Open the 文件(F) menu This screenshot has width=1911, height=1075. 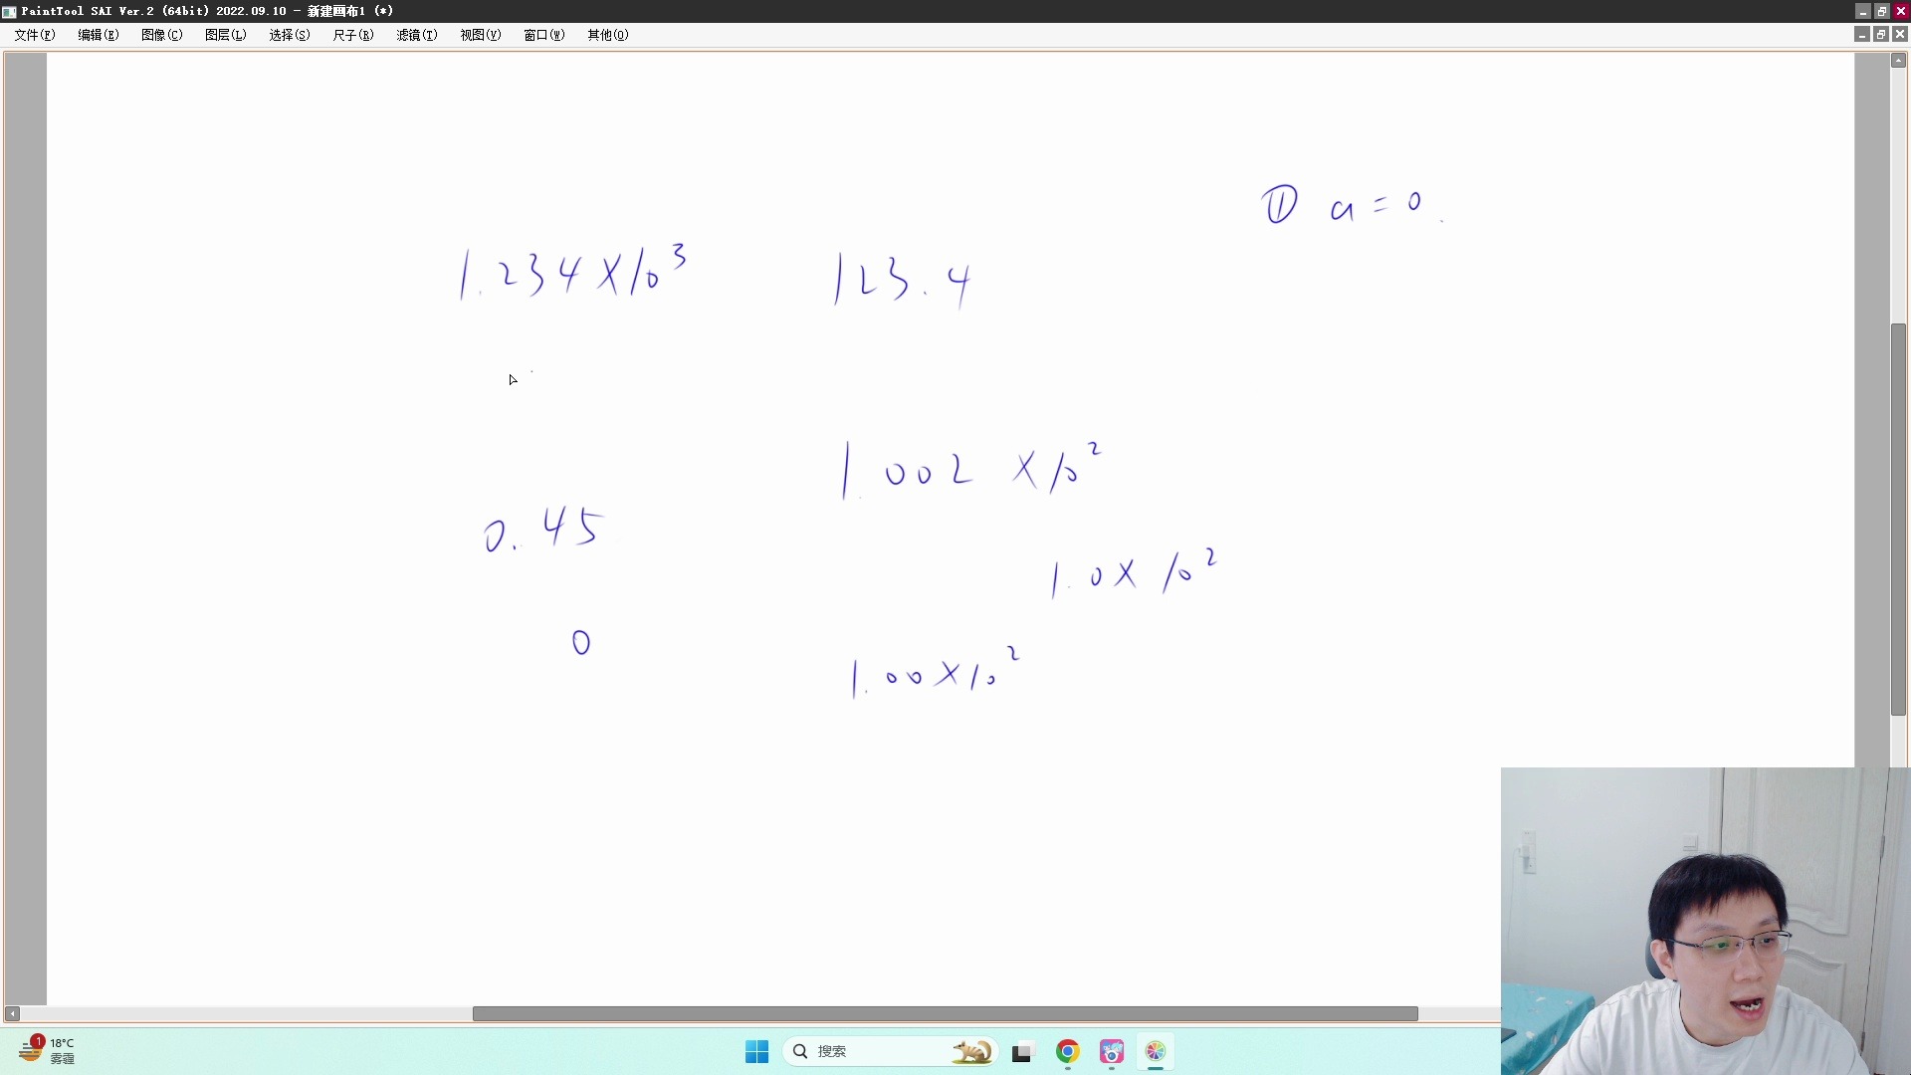click(35, 35)
